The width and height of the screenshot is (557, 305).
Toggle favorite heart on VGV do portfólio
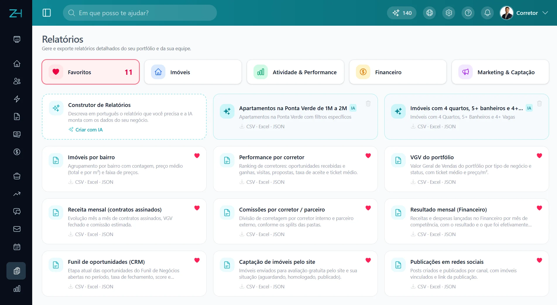[x=539, y=156]
